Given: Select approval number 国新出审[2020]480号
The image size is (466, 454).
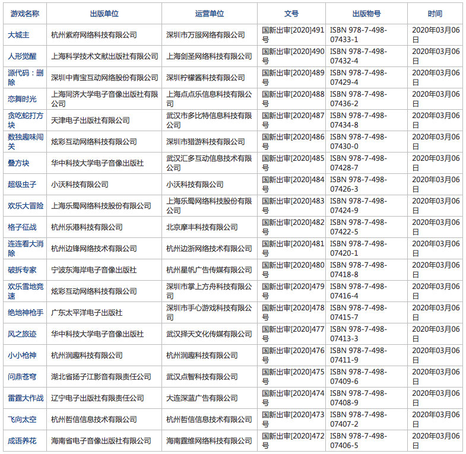Looking at the screenshot, I should tap(293, 270).
